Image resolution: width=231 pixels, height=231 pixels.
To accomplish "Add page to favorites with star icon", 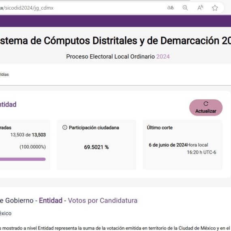I will click(x=215, y=8).
